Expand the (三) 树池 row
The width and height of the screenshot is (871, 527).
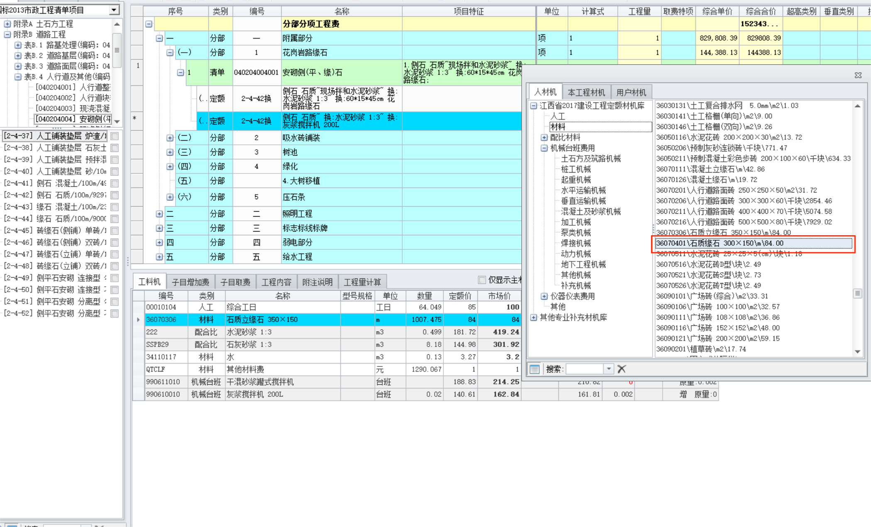[x=170, y=152]
